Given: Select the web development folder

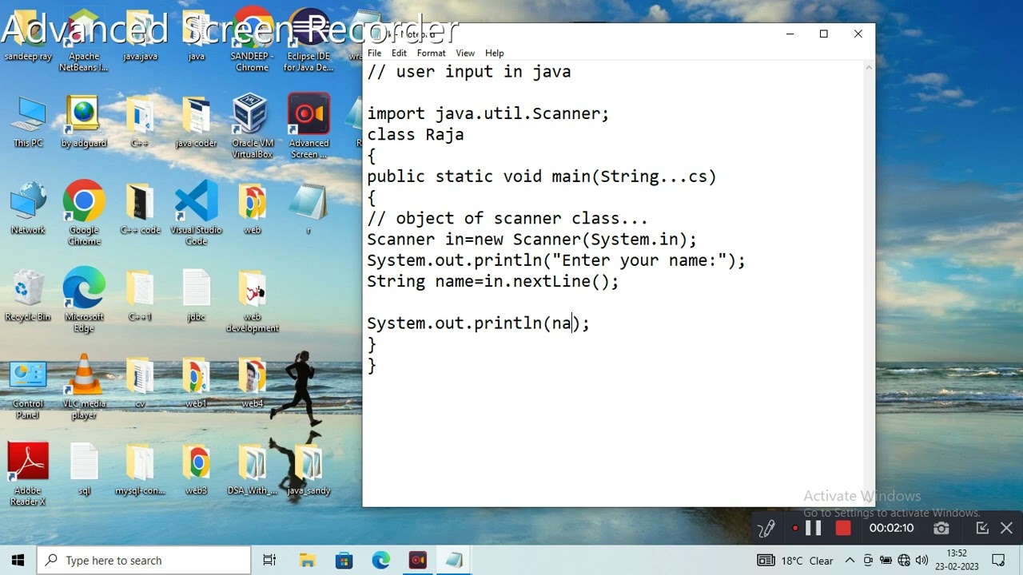Looking at the screenshot, I should (x=252, y=300).
